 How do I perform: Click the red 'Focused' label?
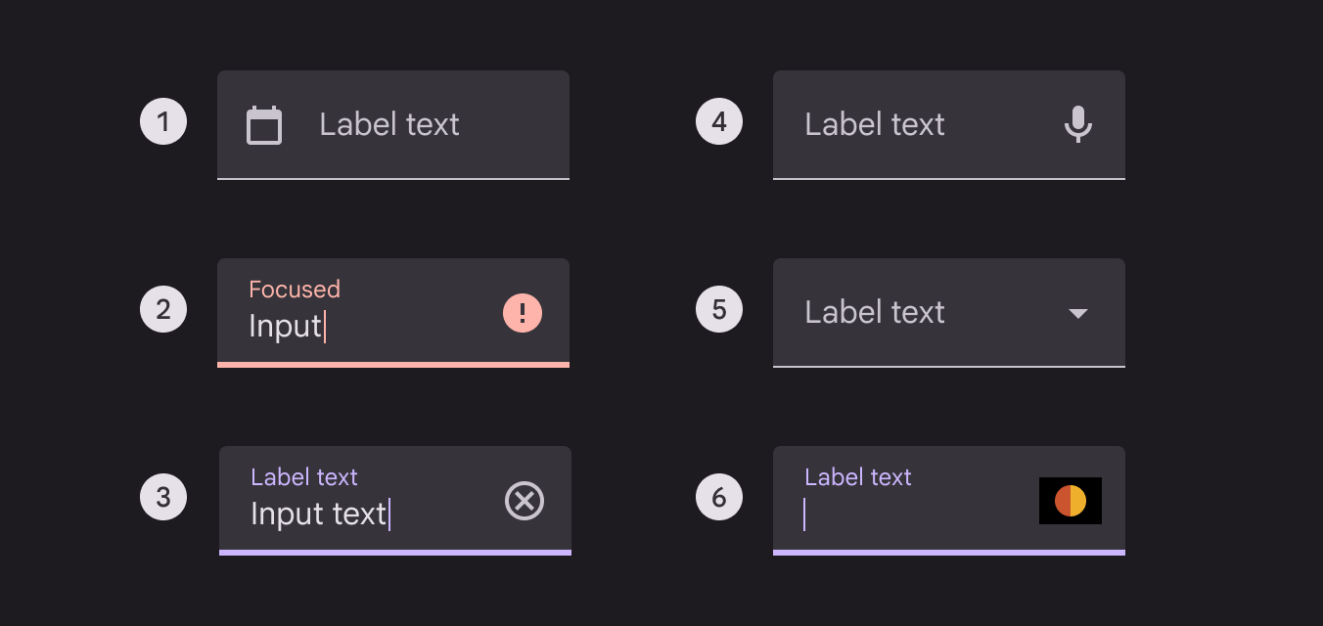click(x=295, y=290)
